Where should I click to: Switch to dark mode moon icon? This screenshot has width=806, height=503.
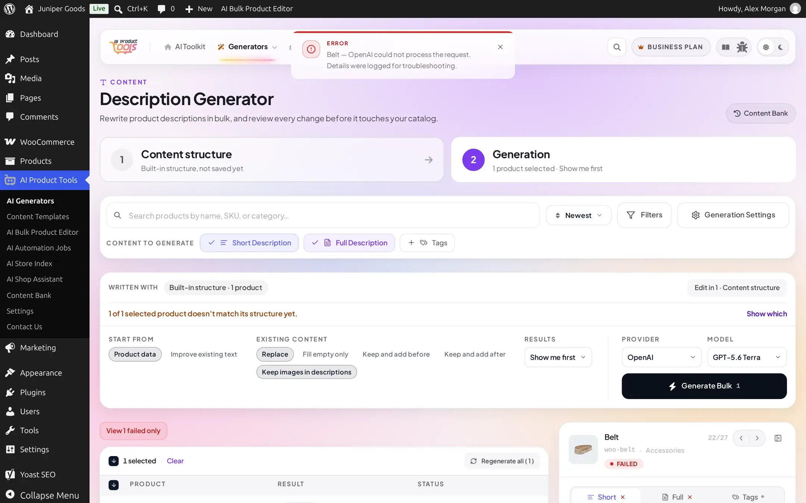[781, 47]
